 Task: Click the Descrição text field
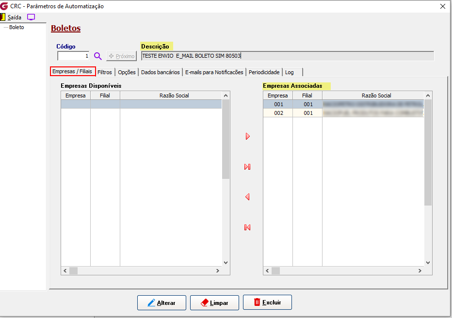(288, 56)
